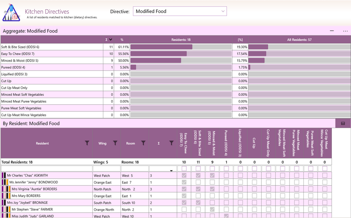Select resident Mr Charles "Chas" ASKWITH

(27, 175)
